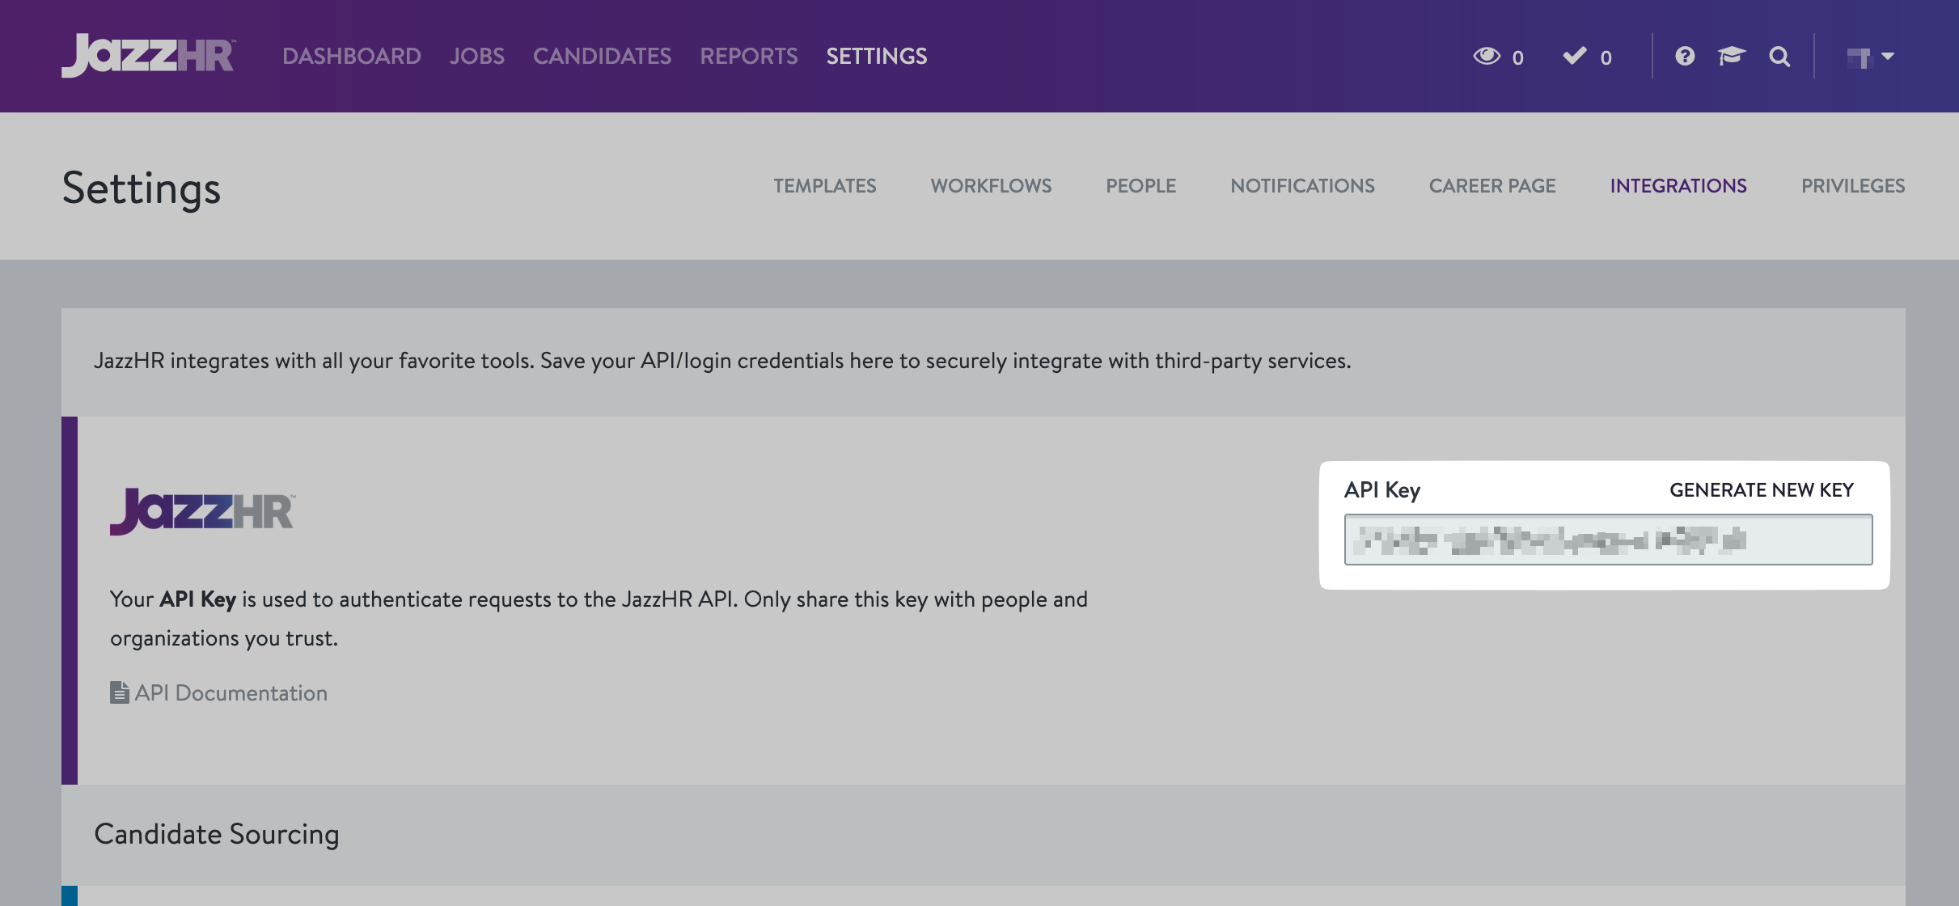1959x906 pixels.
Task: Open the Candidates navigation item
Action: point(602,56)
